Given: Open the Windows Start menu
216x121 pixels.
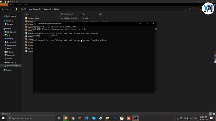Looking at the screenshot, I should [x=3, y=118].
